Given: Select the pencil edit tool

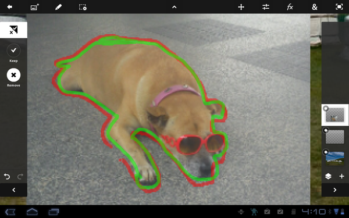Looking at the screenshot, I should (x=58, y=7).
